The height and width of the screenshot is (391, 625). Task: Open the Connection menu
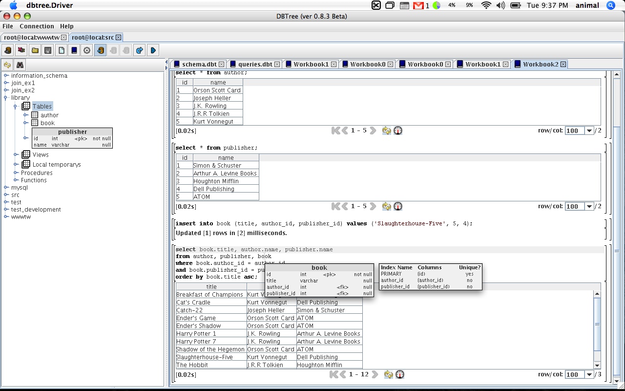click(x=37, y=26)
